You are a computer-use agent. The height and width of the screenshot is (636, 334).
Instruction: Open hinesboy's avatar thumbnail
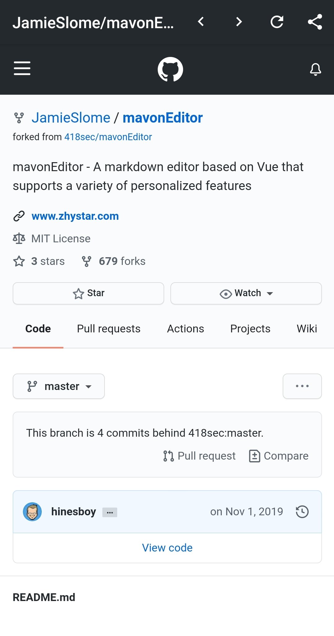click(x=32, y=512)
